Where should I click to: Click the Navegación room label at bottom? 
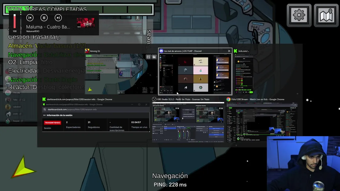(x=170, y=176)
